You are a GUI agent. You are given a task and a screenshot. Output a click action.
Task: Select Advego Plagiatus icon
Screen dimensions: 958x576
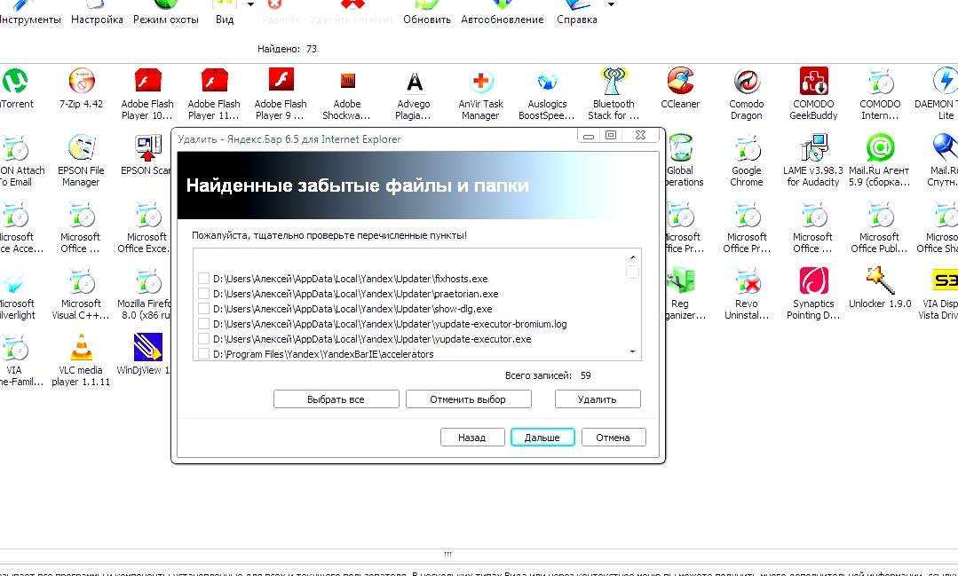click(x=415, y=82)
